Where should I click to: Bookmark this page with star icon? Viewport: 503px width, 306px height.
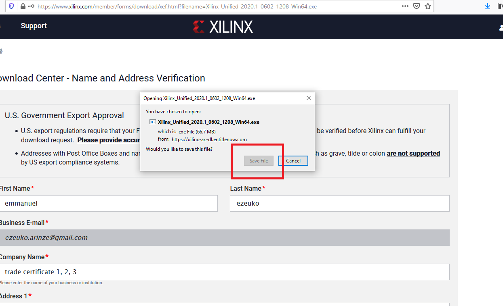pos(428,6)
